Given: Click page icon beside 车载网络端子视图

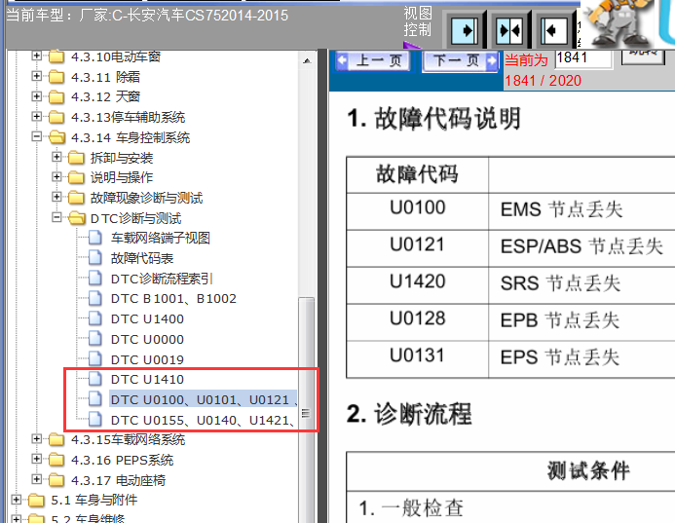Looking at the screenshot, I should 95,238.
